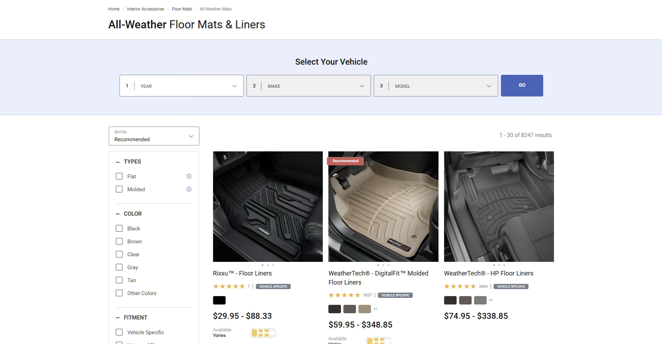This screenshot has width=662, height=344.
Task: Open the Sort by Recommended dropdown
Action: click(x=154, y=136)
